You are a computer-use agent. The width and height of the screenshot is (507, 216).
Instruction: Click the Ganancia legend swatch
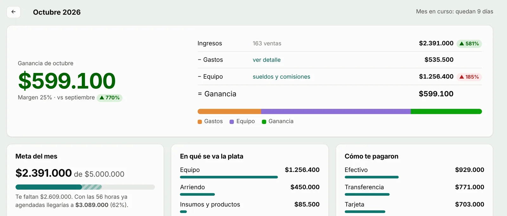click(x=264, y=122)
